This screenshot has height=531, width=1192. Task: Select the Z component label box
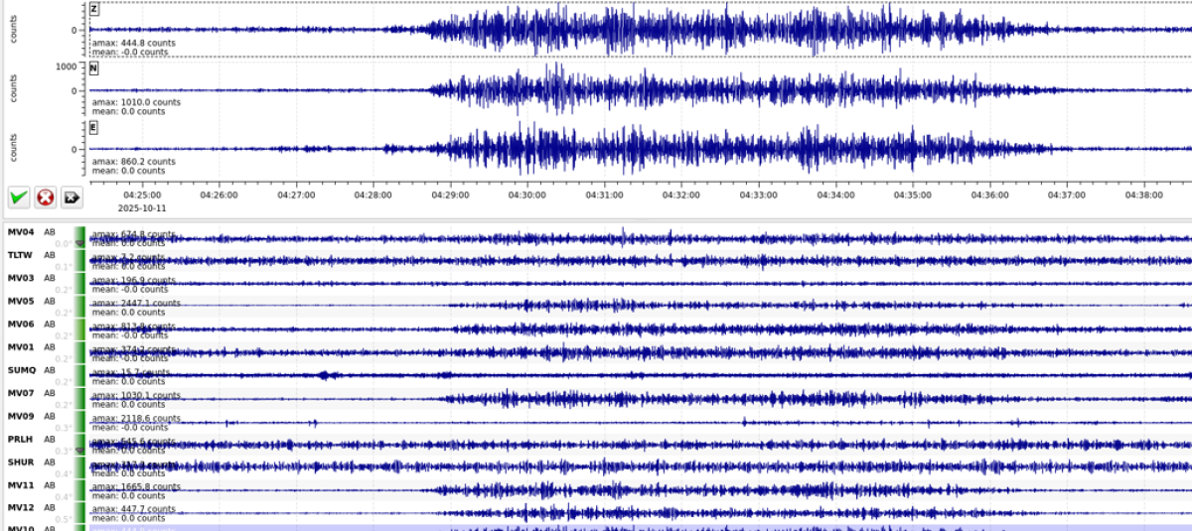pyautogui.click(x=93, y=9)
